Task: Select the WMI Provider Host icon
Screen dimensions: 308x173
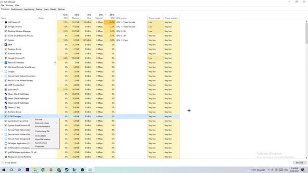Action: pos(6,85)
